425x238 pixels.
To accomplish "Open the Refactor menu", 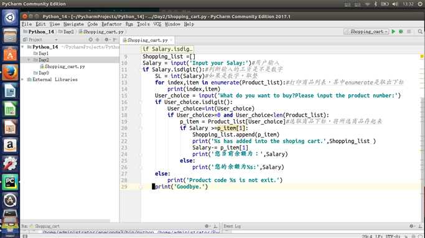I will point(111,24).
